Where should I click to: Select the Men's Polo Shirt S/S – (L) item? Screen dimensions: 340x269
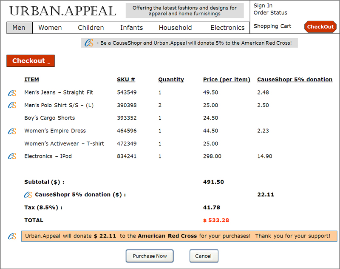click(59, 105)
